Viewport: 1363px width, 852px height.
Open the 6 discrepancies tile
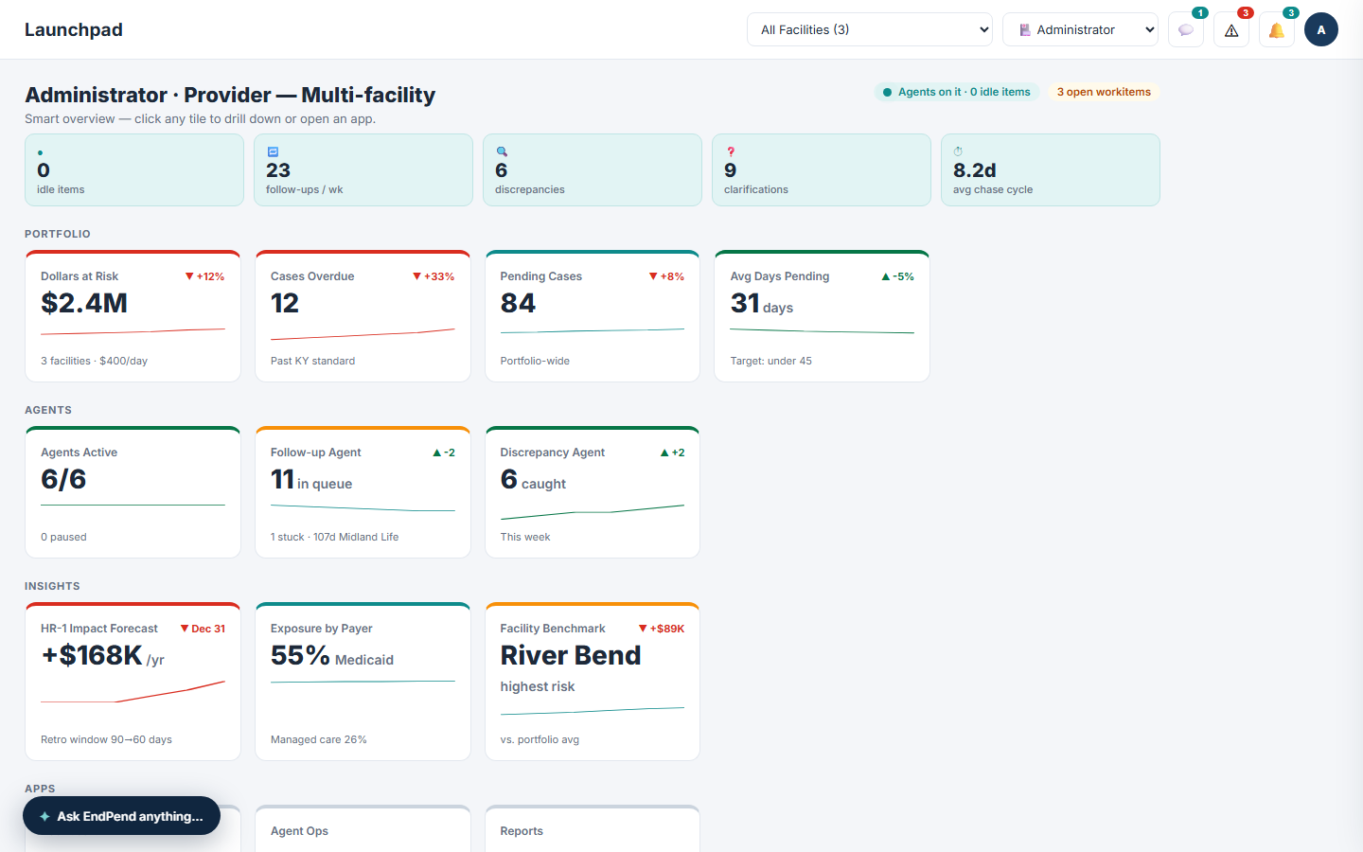pos(593,169)
